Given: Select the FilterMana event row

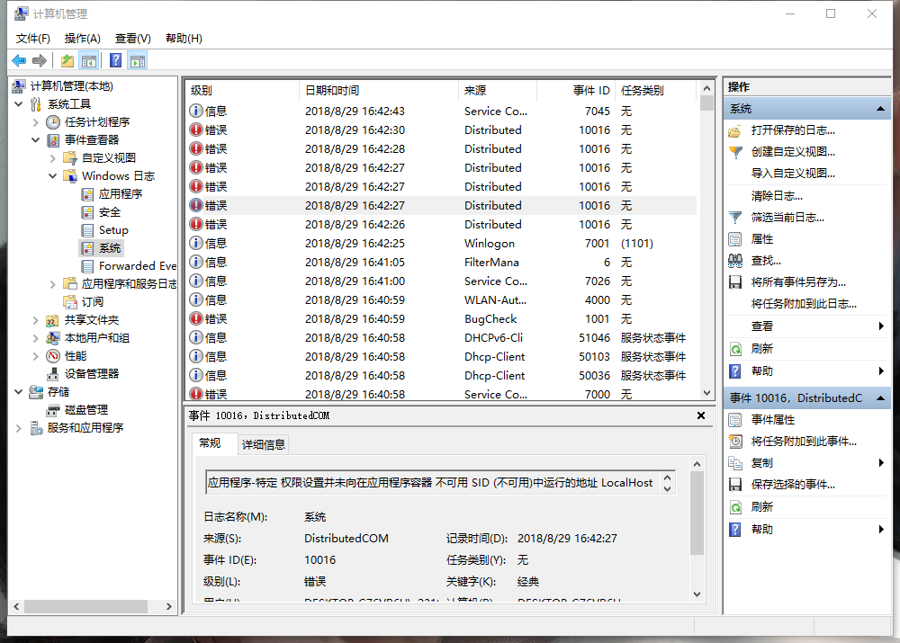Looking at the screenshot, I should tap(442, 262).
